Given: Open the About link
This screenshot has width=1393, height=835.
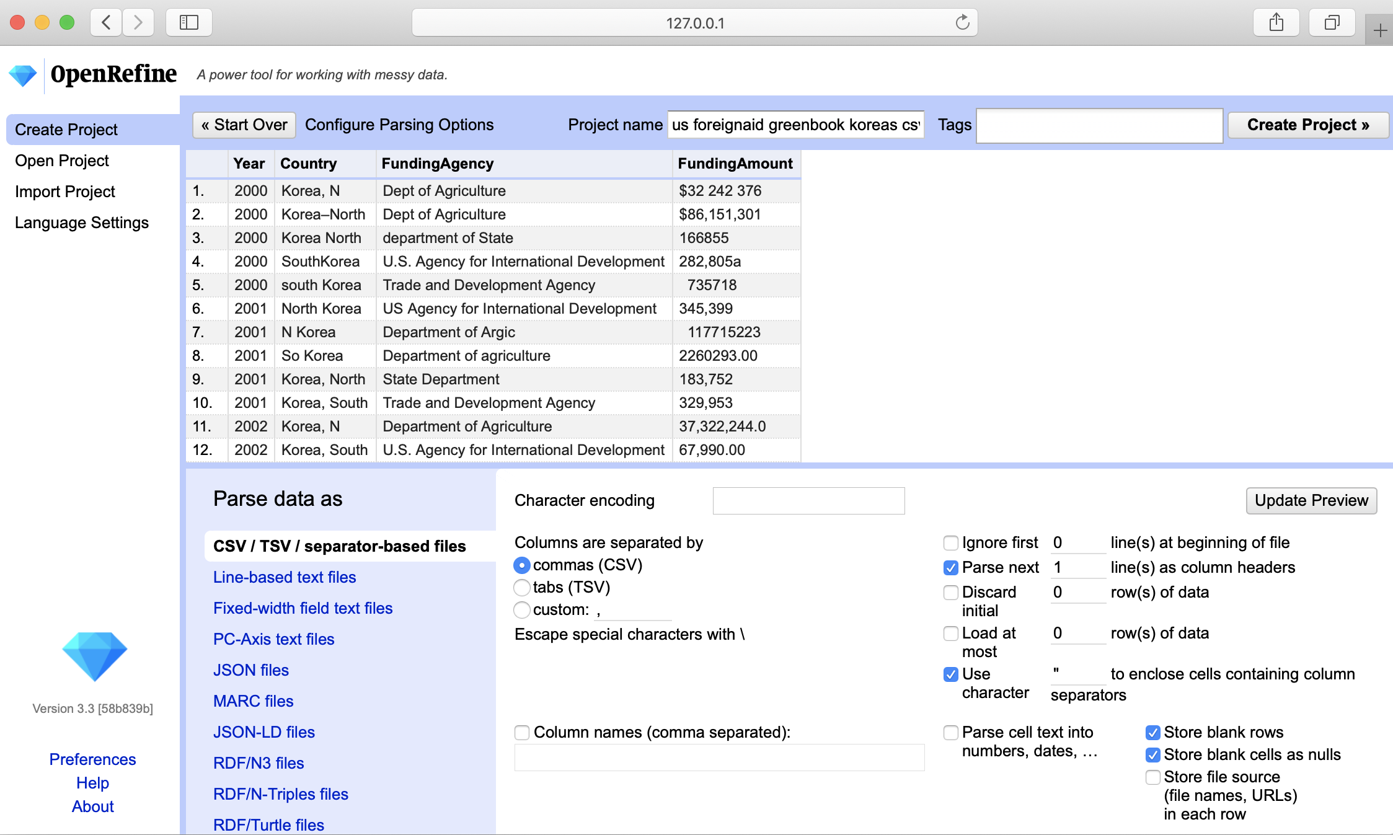Looking at the screenshot, I should [x=92, y=806].
